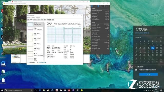This screenshot has width=164, height=92.
Task: Click sidebar scrollbar up arrow in Task Manager
Action: click(44, 23)
